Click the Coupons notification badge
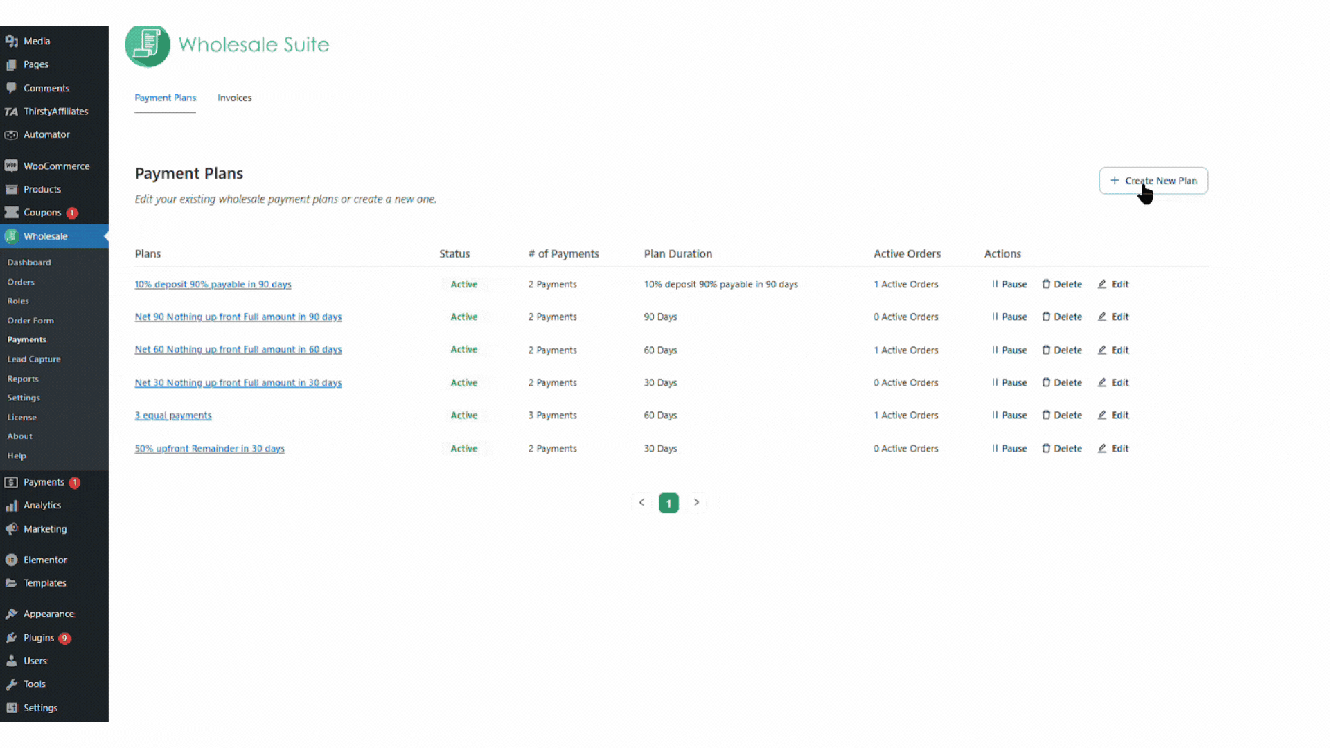This screenshot has width=1330, height=748. pyautogui.click(x=72, y=213)
